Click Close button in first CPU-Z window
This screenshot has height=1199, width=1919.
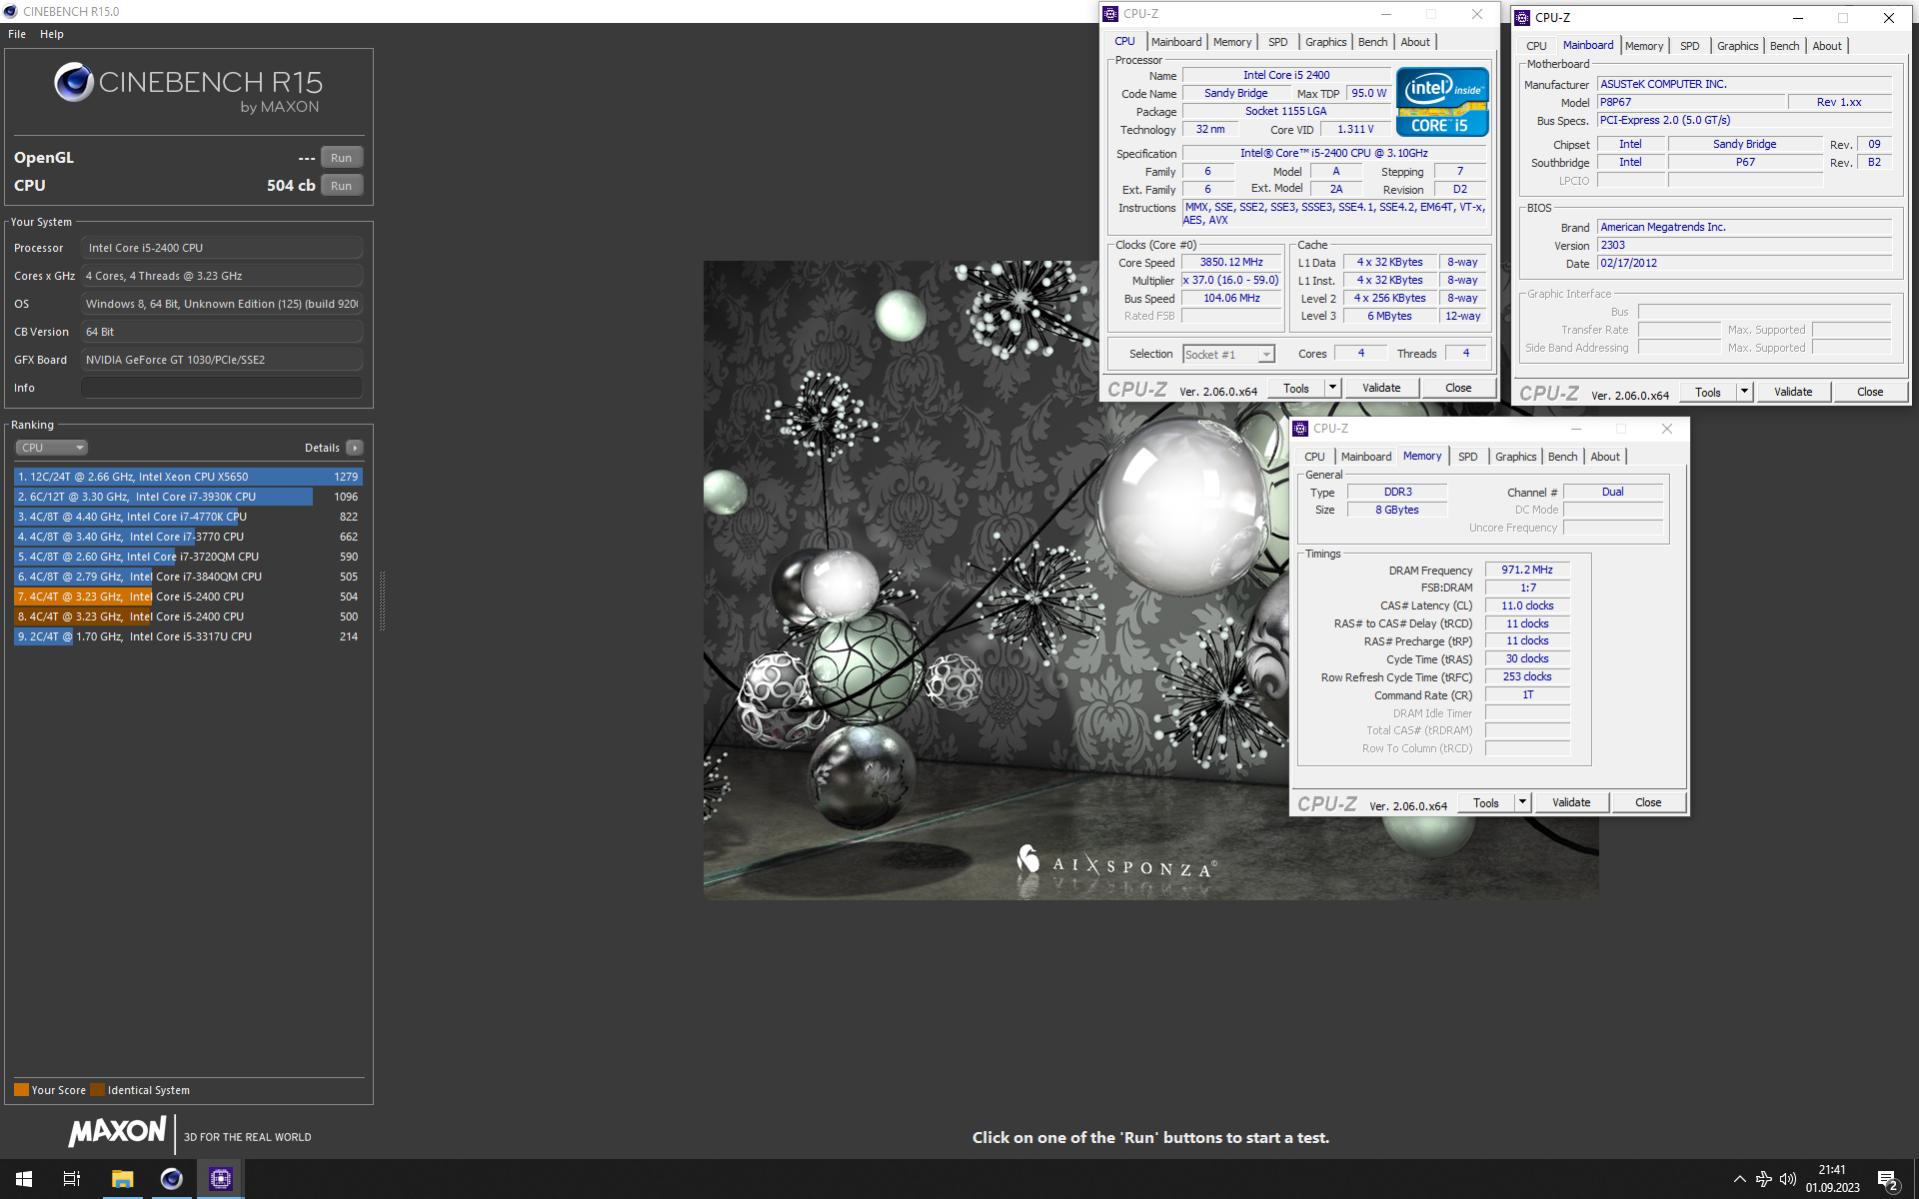1458,388
